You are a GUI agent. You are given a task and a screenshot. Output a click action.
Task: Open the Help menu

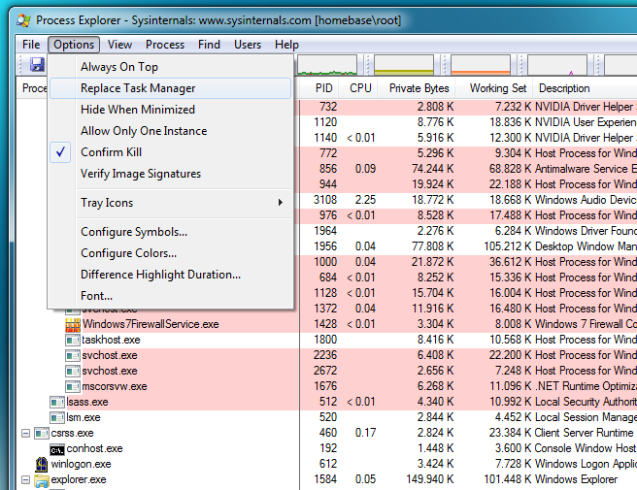(x=286, y=45)
